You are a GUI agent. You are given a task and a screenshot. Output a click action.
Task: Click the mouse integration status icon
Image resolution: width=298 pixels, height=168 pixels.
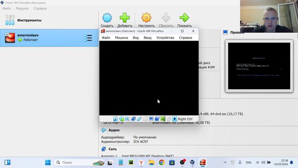(x=169, y=119)
